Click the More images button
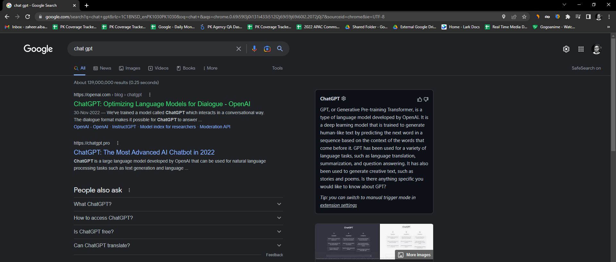Image resolution: width=616 pixels, height=262 pixels. pyautogui.click(x=414, y=255)
